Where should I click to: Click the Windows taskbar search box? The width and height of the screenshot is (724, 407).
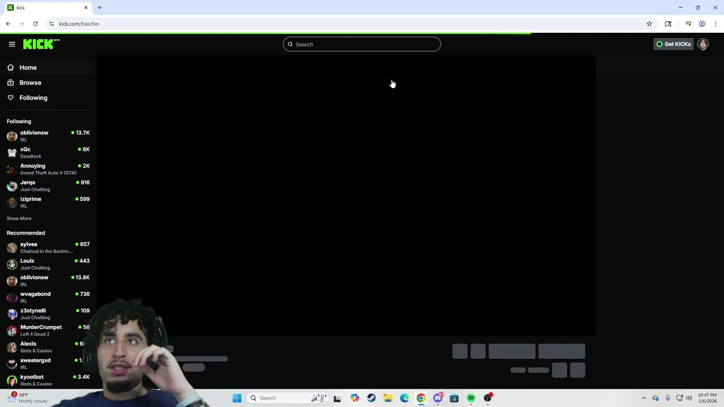[288, 398]
